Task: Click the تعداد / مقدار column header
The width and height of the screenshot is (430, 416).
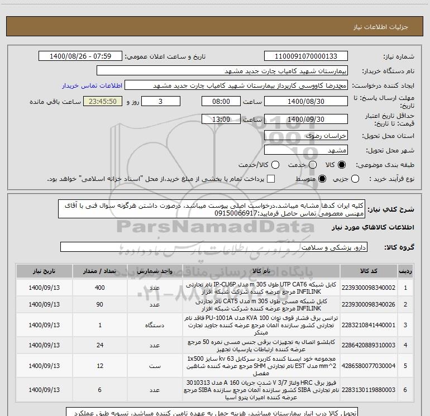Action: (100, 271)
